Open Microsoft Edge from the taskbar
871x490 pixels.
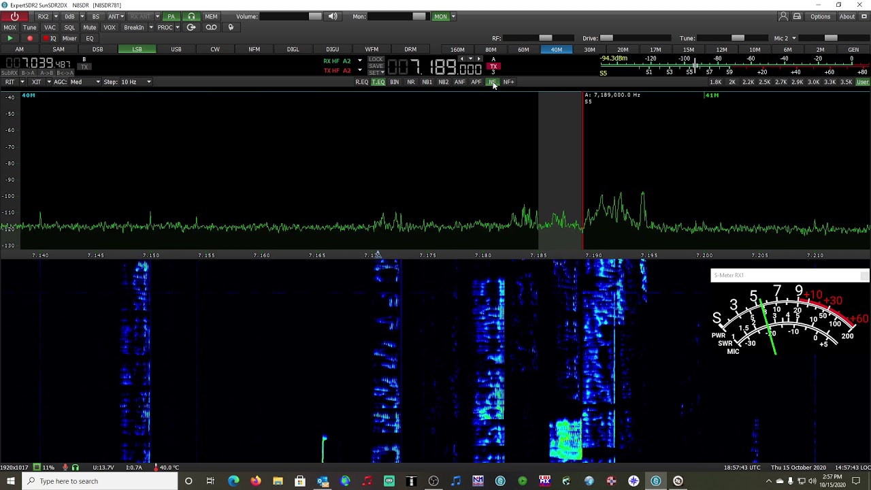(x=233, y=481)
